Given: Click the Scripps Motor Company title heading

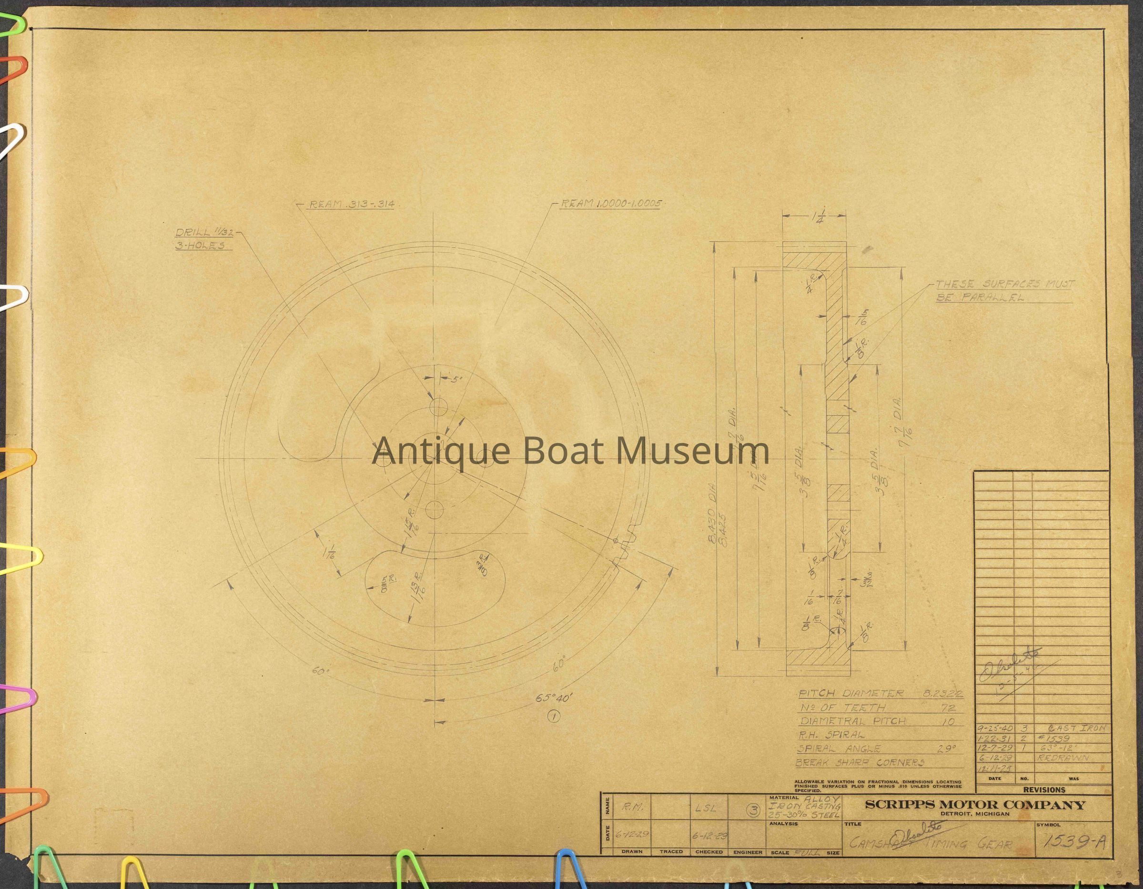Looking at the screenshot, I should 974,805.
